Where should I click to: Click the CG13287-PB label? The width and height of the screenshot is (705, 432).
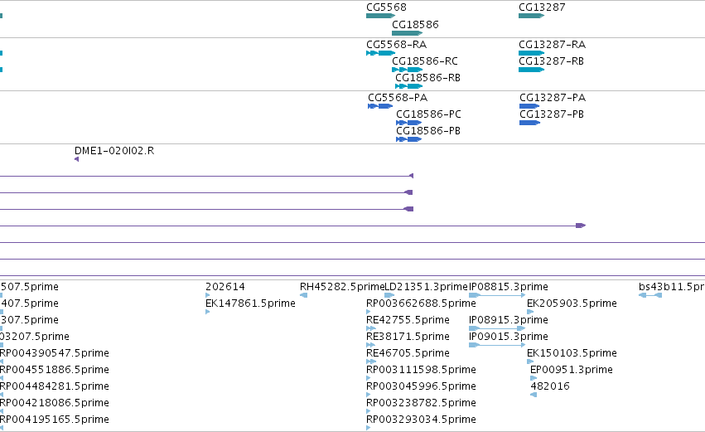click(552, 114)
